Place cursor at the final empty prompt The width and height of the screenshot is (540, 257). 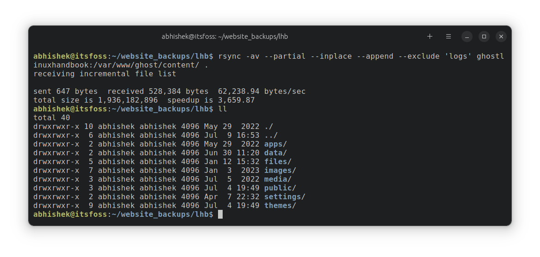click(220, 214)
